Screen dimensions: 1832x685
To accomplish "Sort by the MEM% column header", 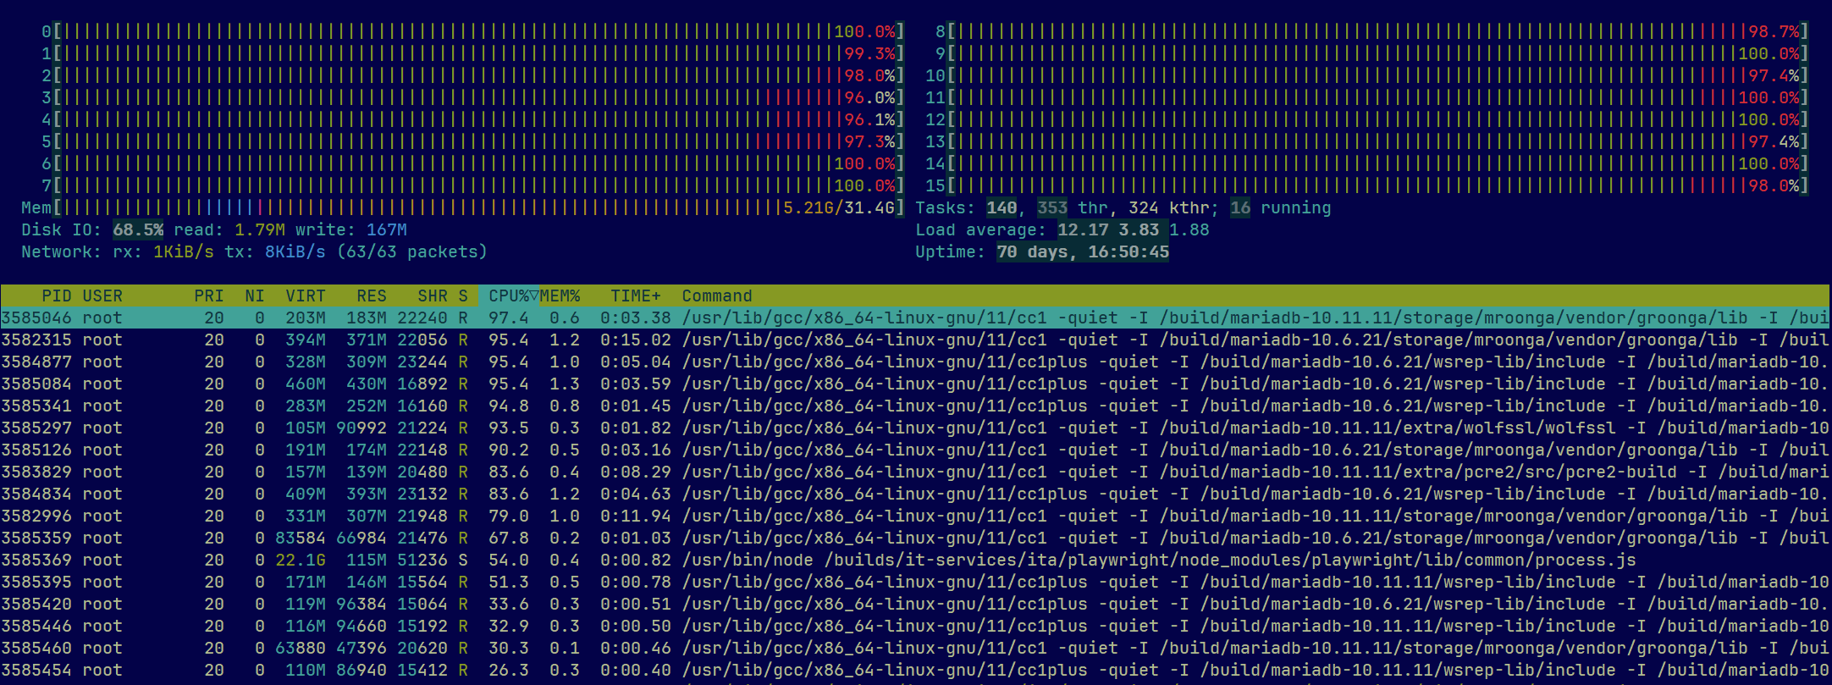I will point(560,296).
